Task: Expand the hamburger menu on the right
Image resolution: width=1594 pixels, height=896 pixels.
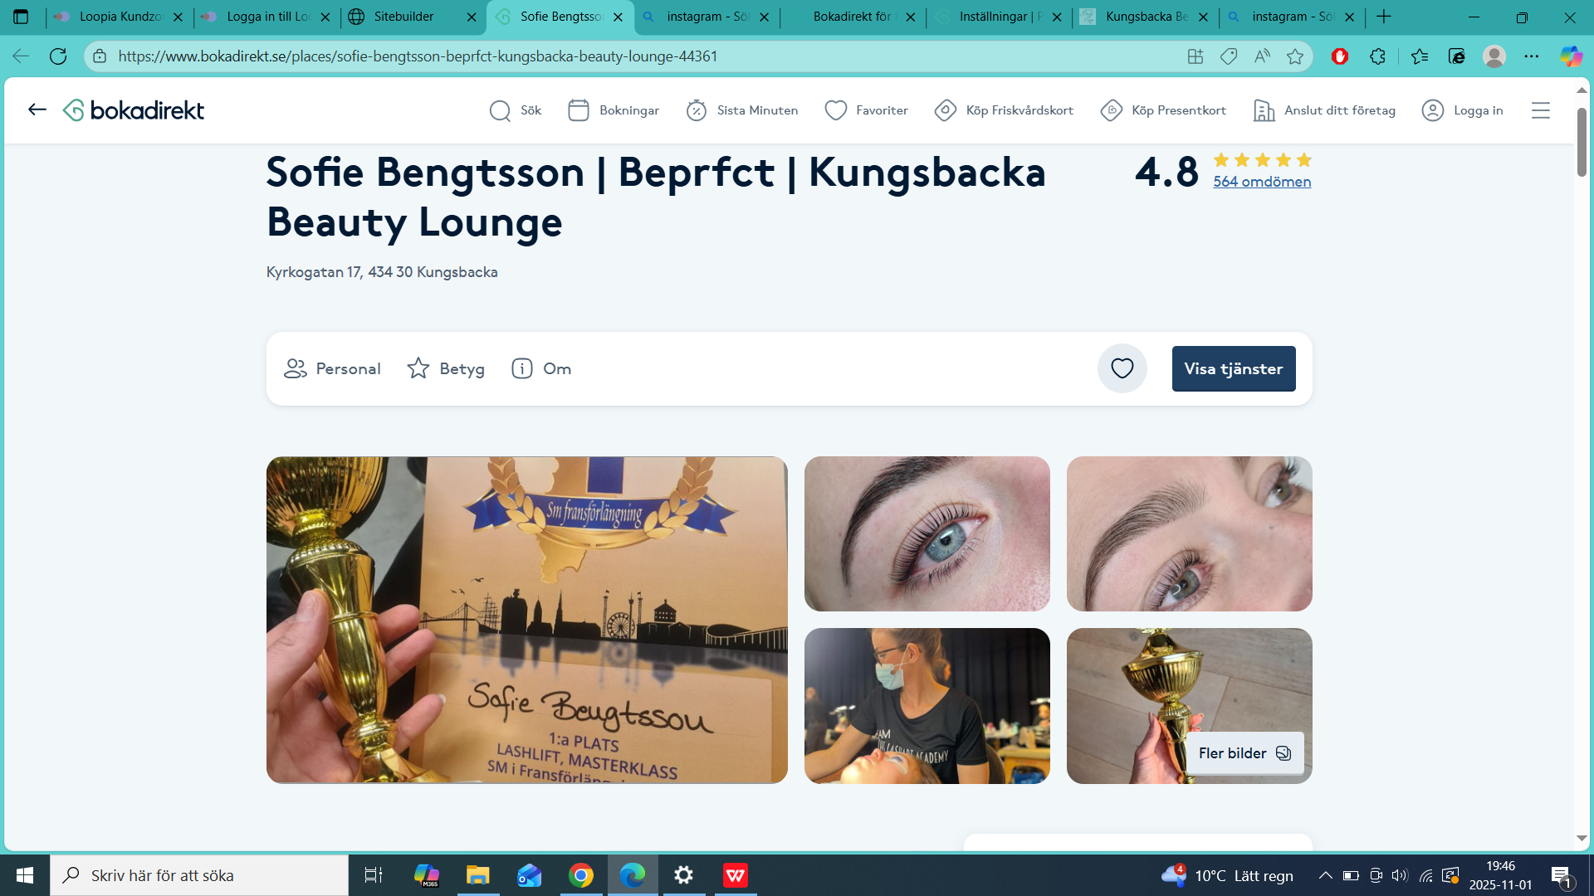Action: pos(1541,110)
